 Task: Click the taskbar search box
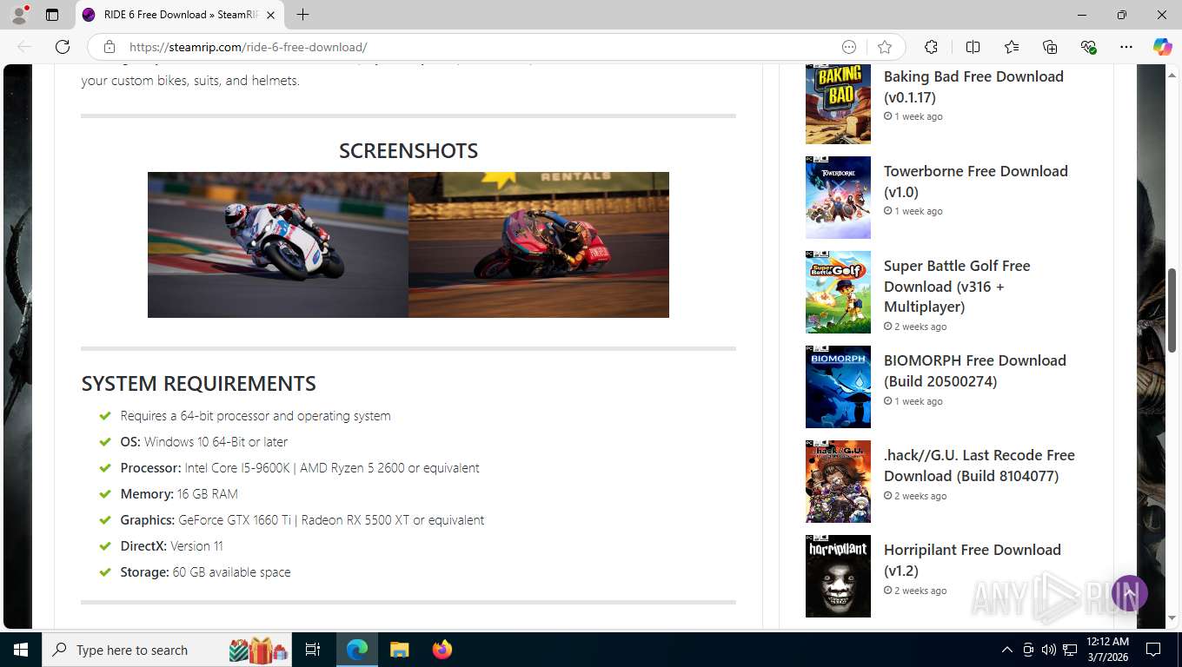[x=168, y=650]
